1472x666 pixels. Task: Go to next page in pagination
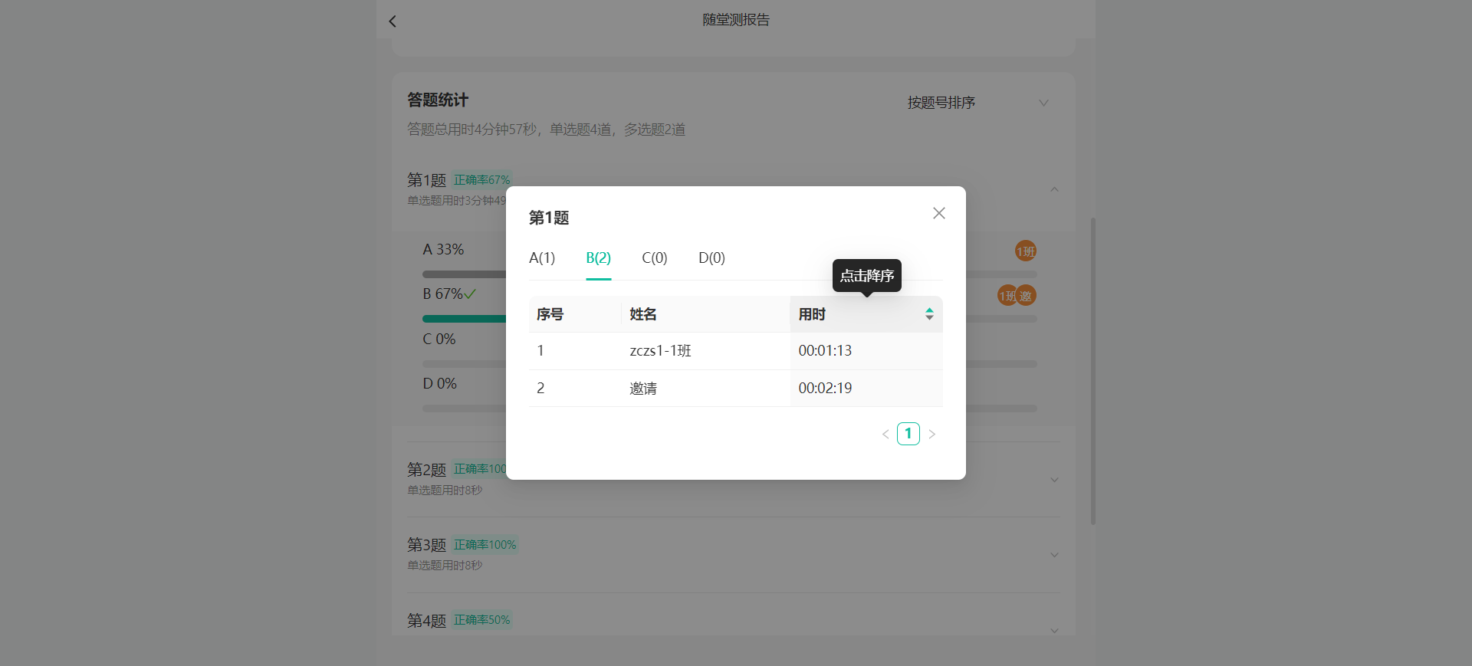[932, 434]
